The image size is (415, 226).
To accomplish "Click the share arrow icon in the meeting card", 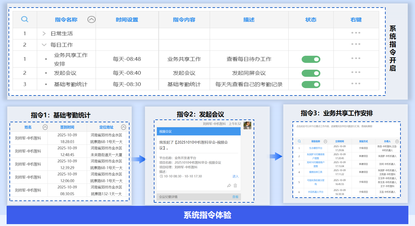I will tap(229, 186).
